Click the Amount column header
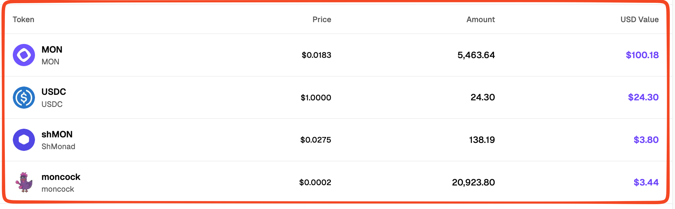The height and width of the screenshot is (209, 675). click(480, 20)
